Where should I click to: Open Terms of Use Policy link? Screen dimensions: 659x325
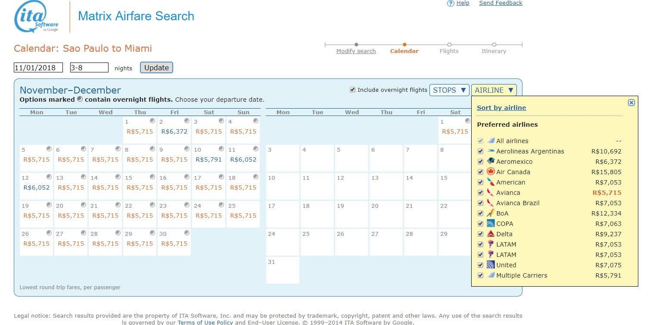(x=205, y=322)
